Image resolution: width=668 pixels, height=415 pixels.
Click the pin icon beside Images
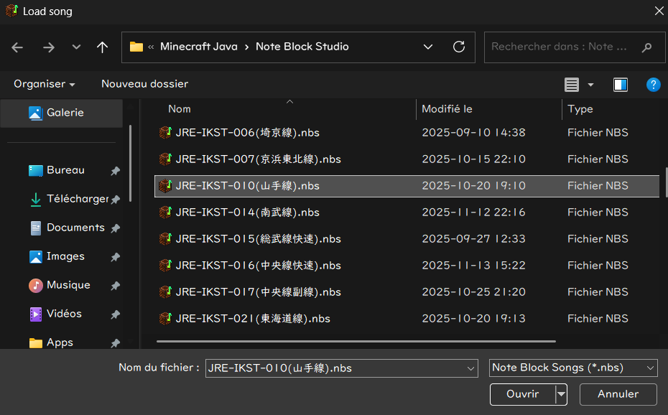tap(115, 257)
